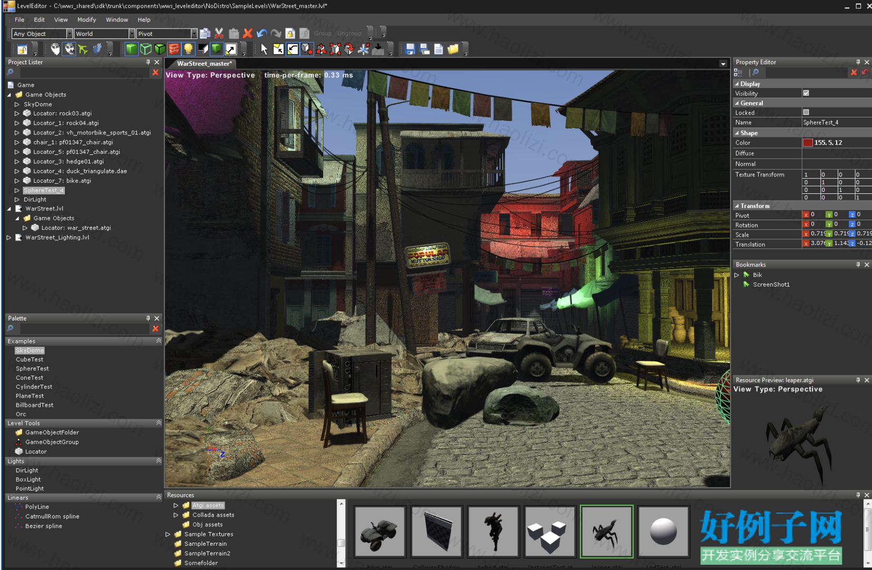Screen dimensions: 872x570
Task: Open the View menu
Action: (61, 19)
